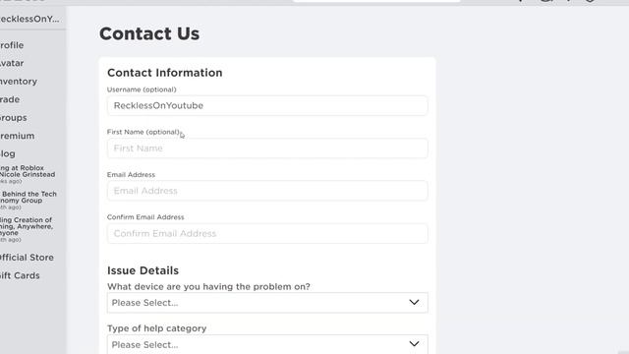Click into the Email Address input field

[267, 191]
